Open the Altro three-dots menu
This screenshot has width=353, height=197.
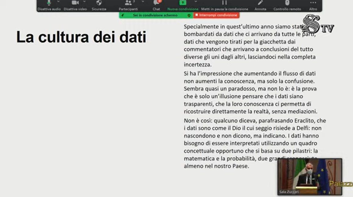pyautogui.click(x=313, y=5)
